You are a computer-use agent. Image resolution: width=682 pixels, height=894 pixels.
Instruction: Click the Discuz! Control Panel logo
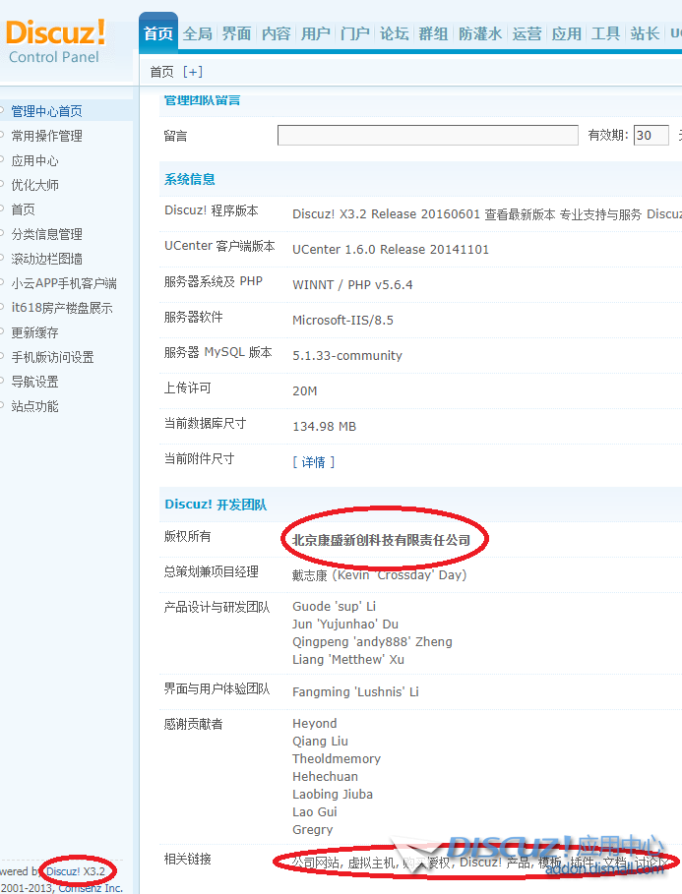(x=55, y=41)
